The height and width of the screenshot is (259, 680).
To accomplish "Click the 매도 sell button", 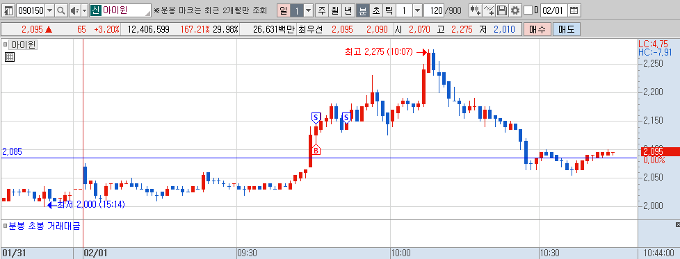I will (567, 29).
